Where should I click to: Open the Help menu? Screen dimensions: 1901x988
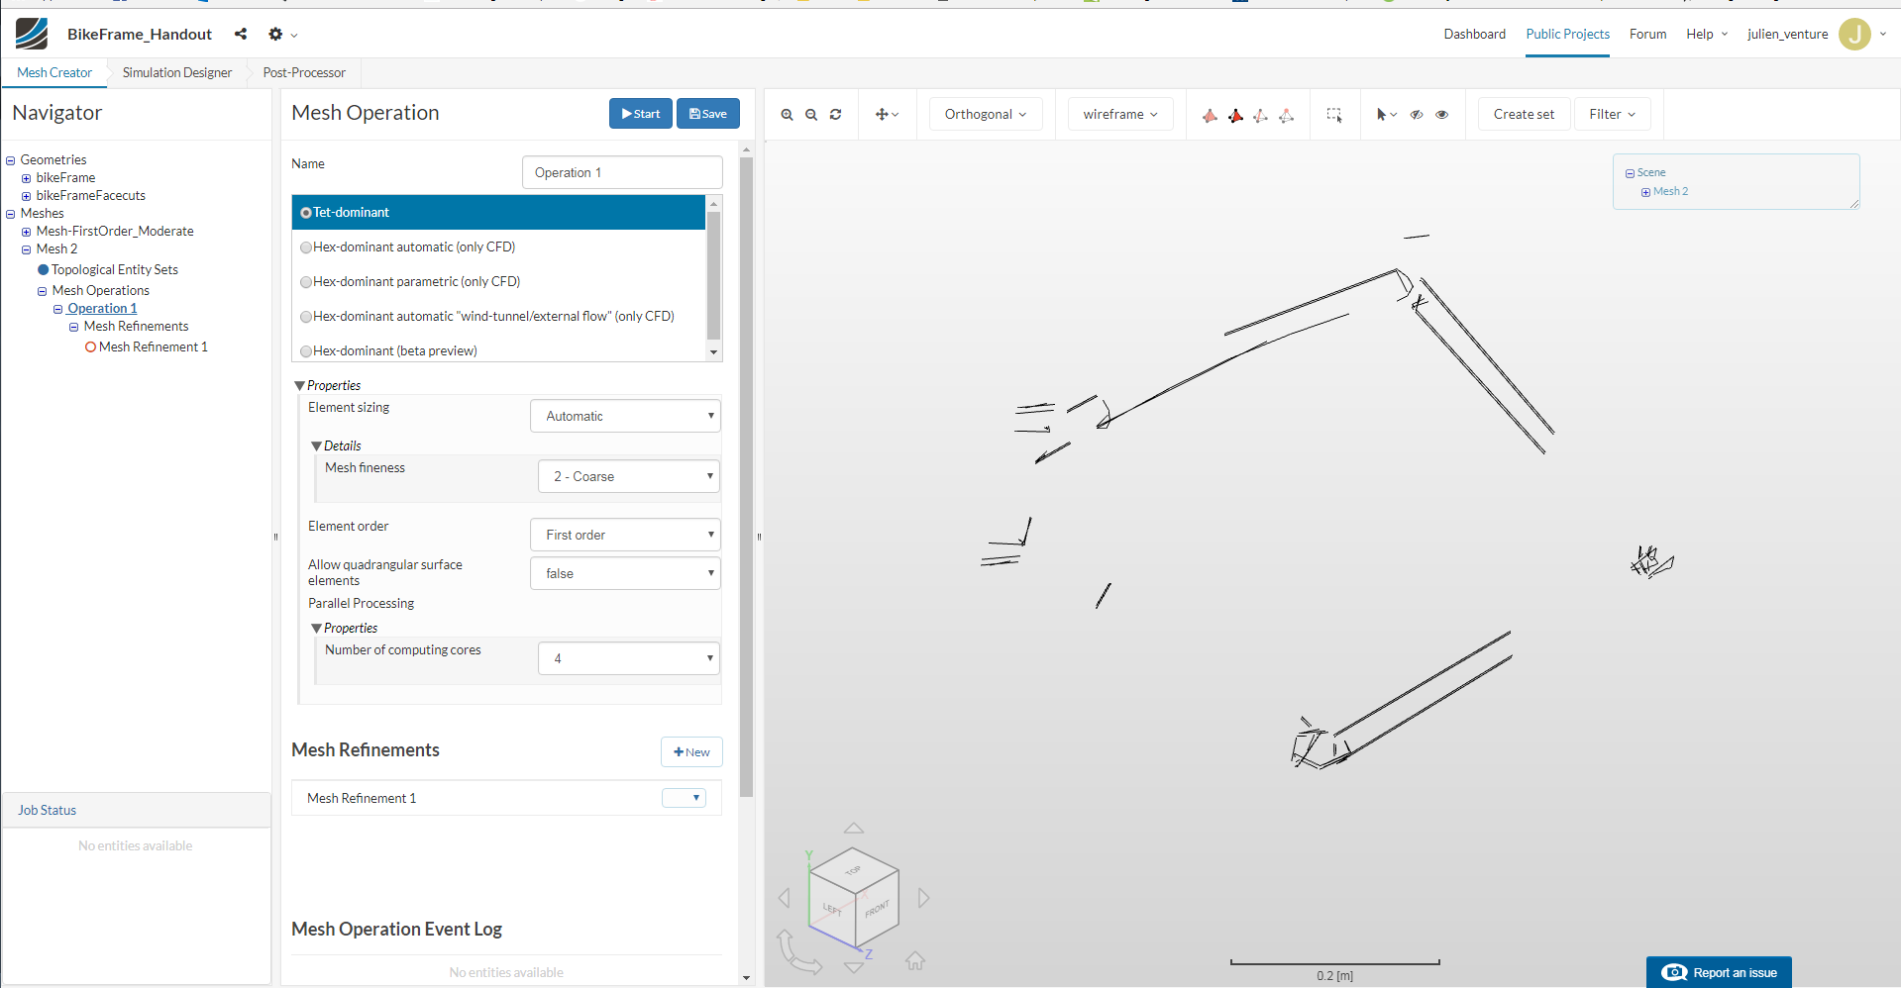pos(1707,34)
